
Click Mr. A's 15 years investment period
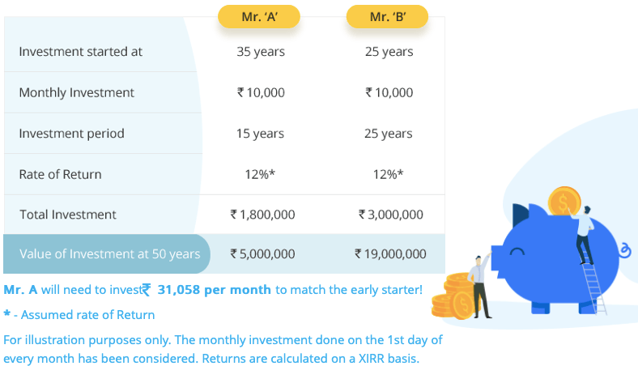tap(260, 134)
